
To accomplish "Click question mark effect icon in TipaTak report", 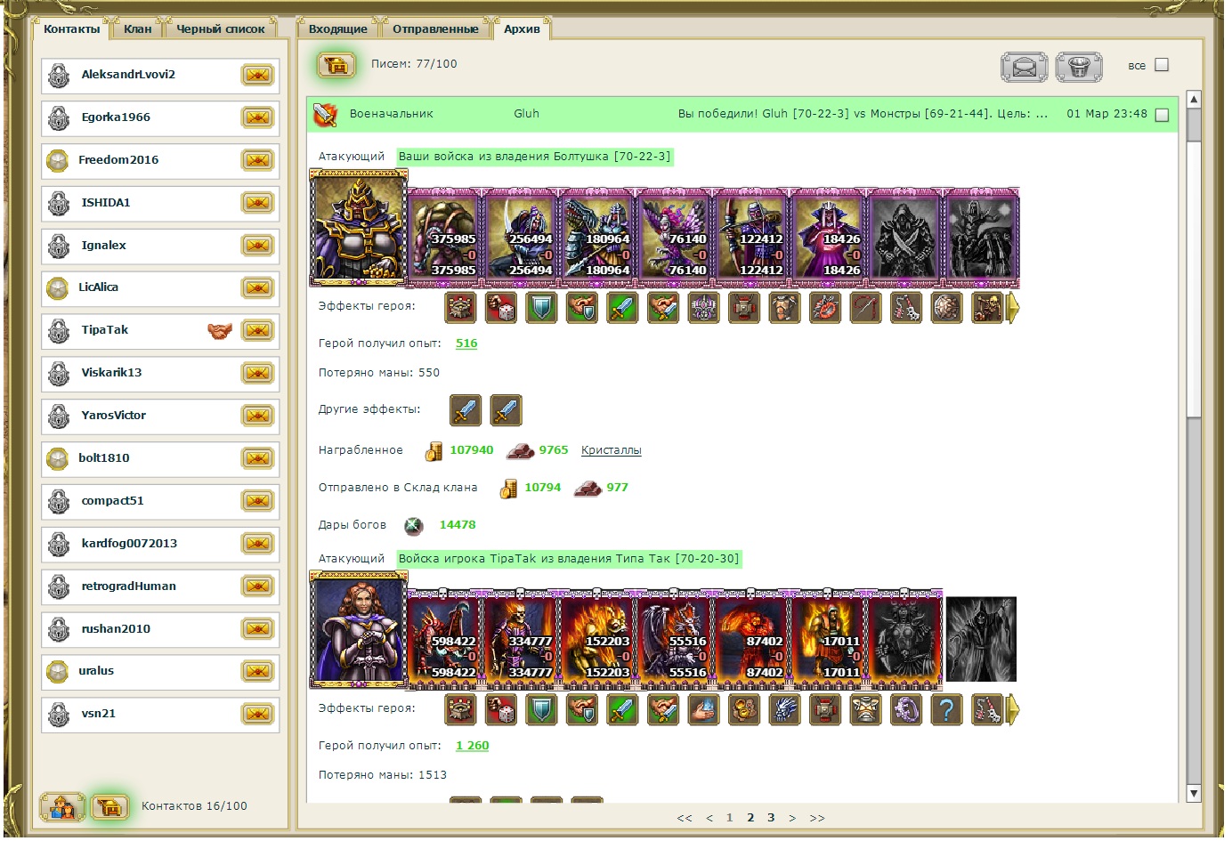I will pyautogui.click(x=946, y=710).
